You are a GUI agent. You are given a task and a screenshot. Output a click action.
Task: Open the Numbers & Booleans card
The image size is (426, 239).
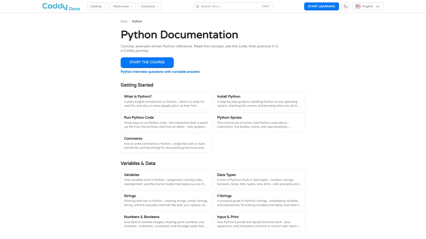[166, 221]
